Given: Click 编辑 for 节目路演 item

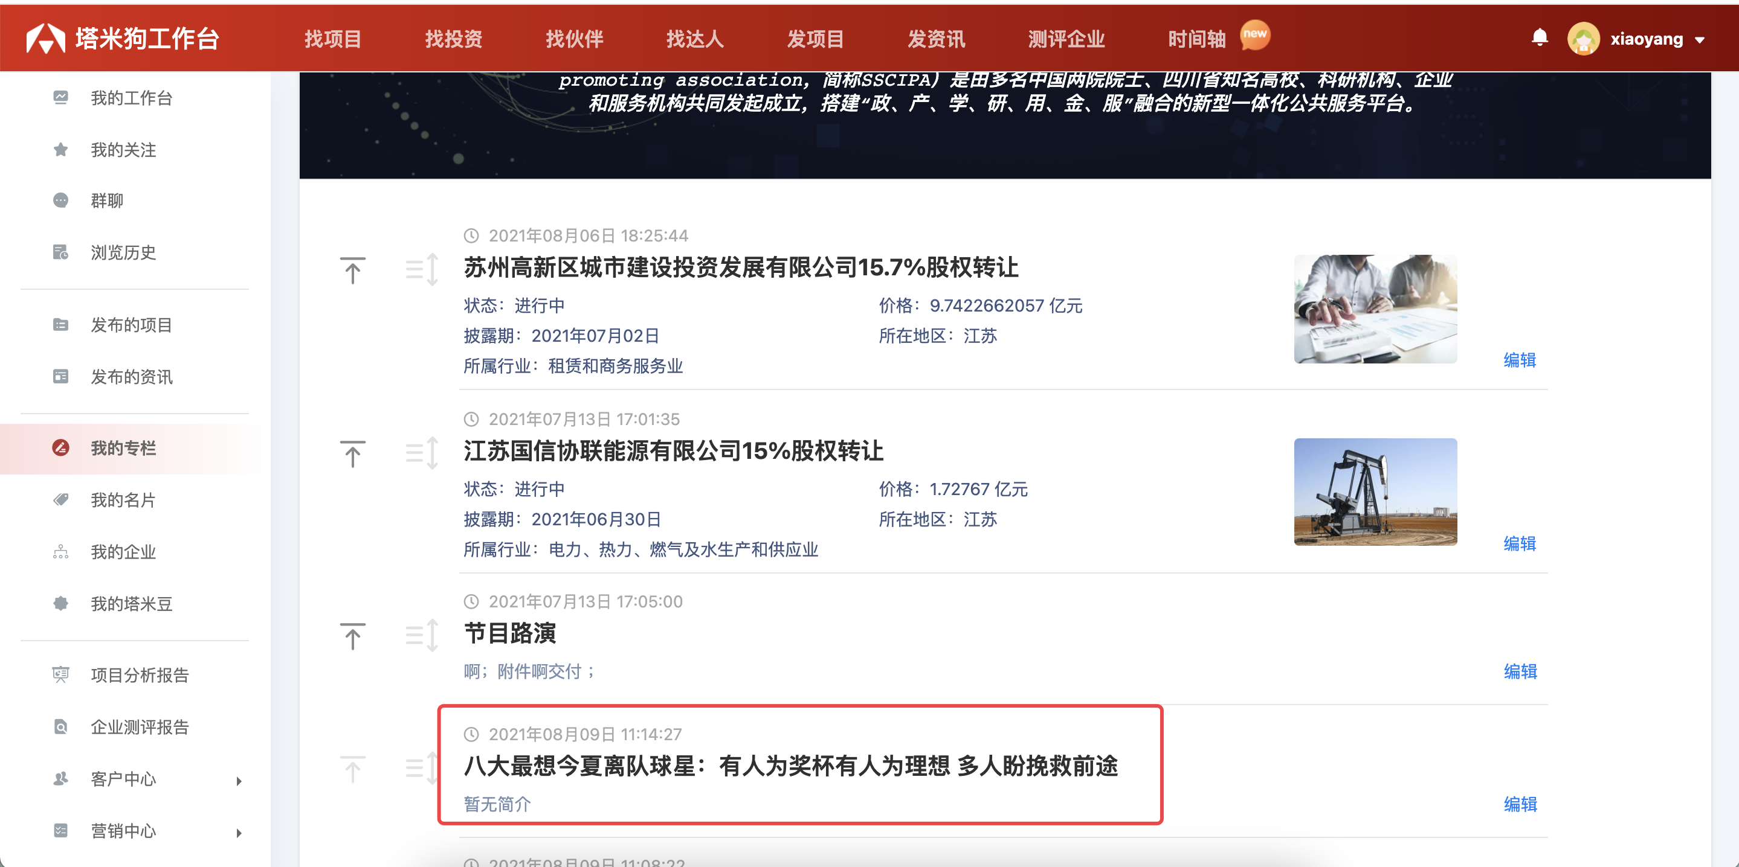Looking at the screenshot, I should click(x=1520, y=671).
